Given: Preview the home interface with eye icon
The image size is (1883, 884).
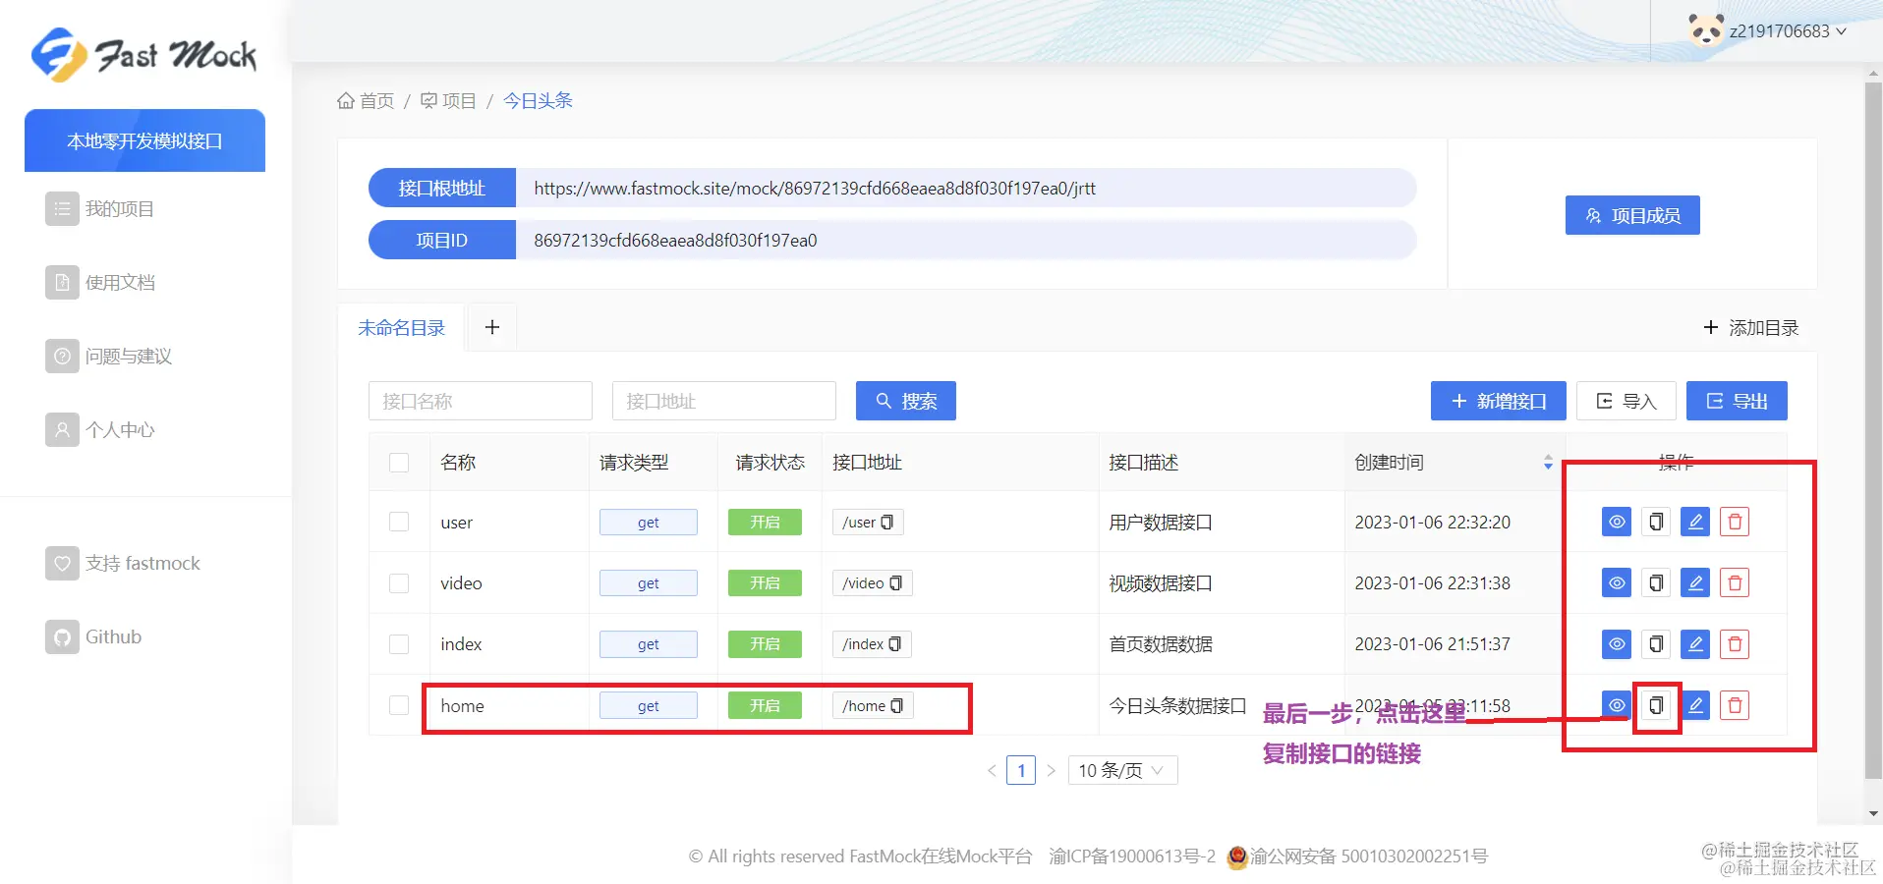Looking at the screenshot, I should pos(1616,705).
